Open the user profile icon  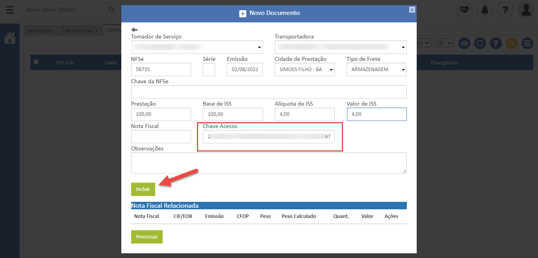click(526, 10)
